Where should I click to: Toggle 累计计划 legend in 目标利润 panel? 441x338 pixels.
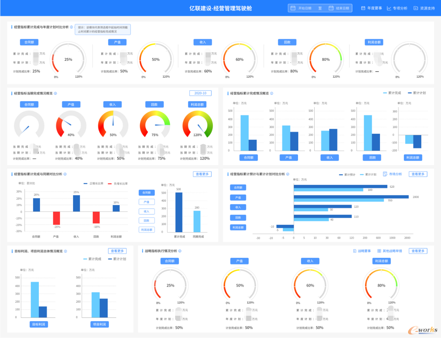coord(117,259)
